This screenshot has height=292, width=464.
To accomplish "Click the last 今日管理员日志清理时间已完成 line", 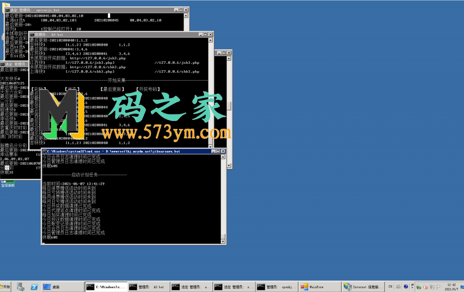I will pyautogui.click(x=73, y=233).
